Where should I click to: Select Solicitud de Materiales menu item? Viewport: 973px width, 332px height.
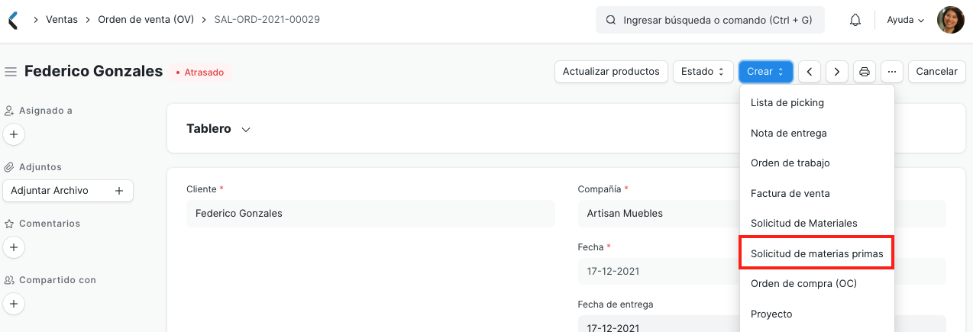(817, 223)
